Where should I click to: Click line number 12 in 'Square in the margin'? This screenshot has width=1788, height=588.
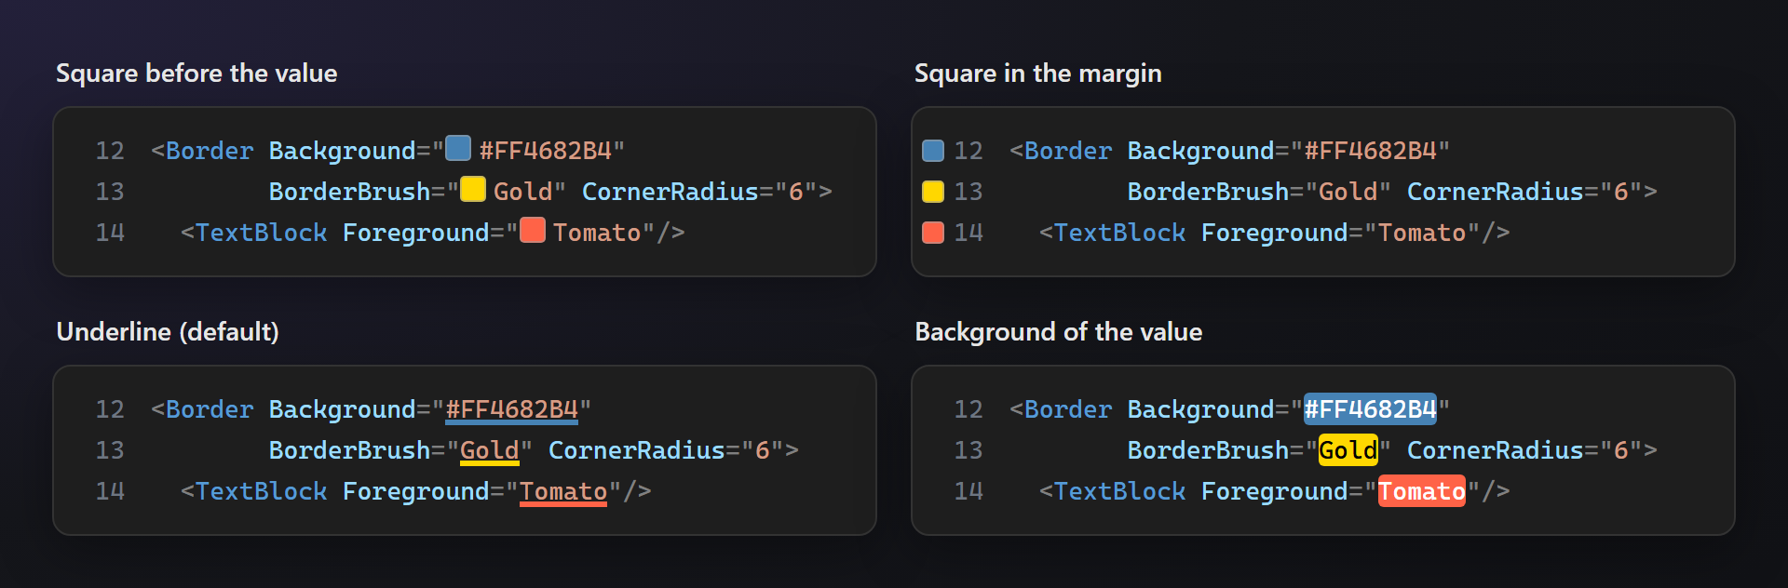[968, 151]
